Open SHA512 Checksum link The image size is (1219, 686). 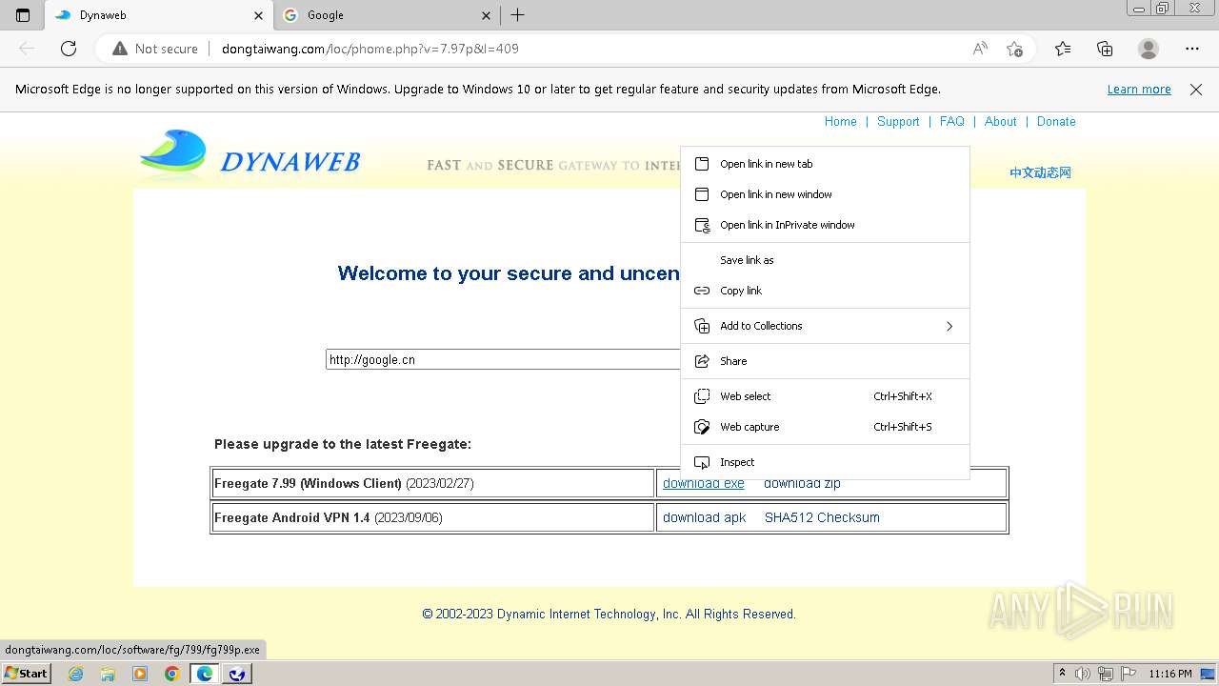(x=822, y=517)
